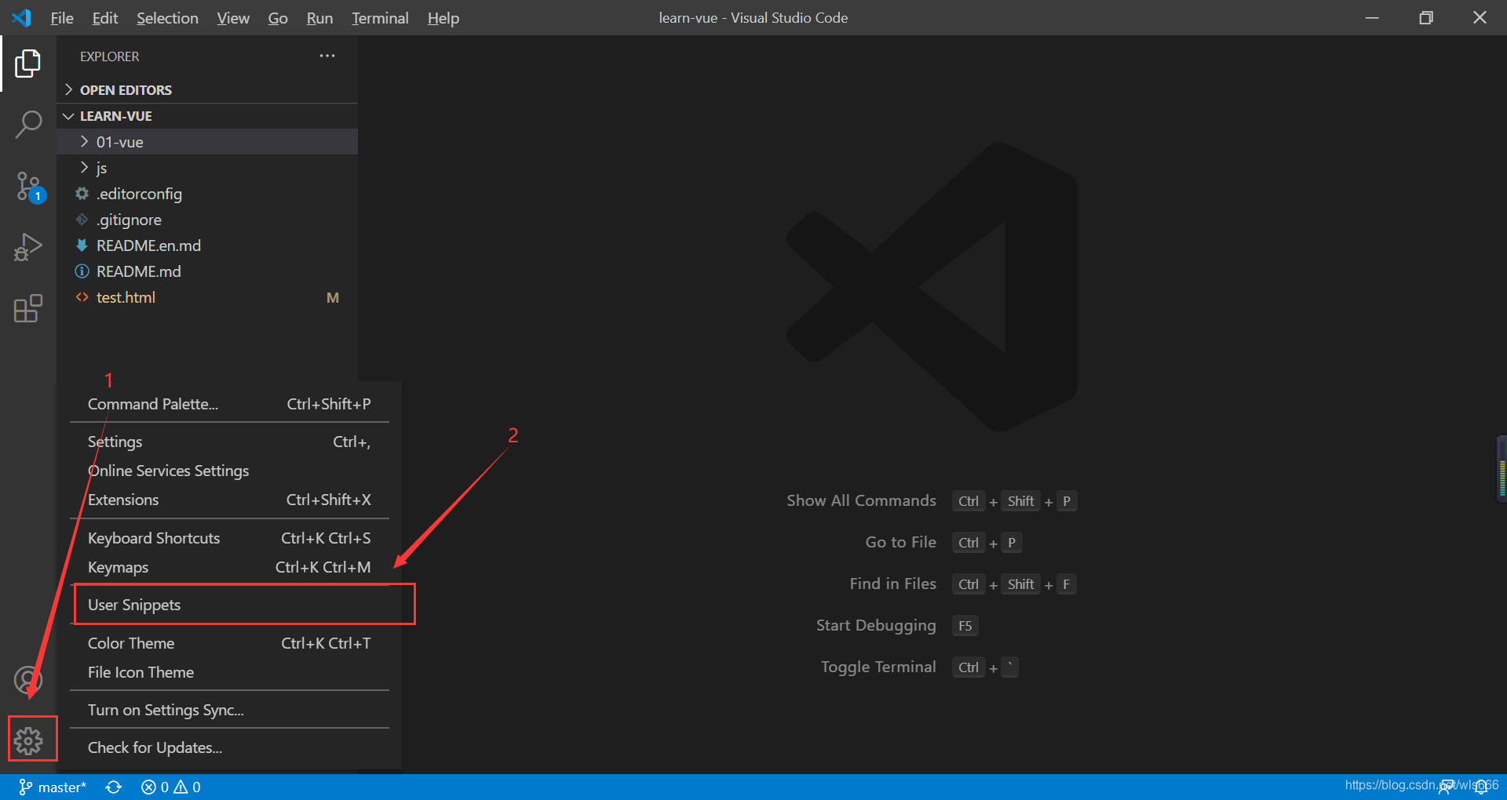Viewport: 1507px width, 800px height.
Task: Open the Terminal menu
Action: tap(380, 18)
